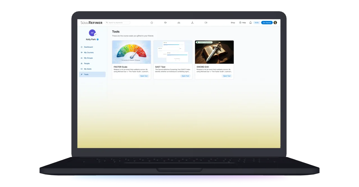The height and width of the screenshot is (187, 359).
Task: Click the home icon in top navigation
Action: [152, 23]
